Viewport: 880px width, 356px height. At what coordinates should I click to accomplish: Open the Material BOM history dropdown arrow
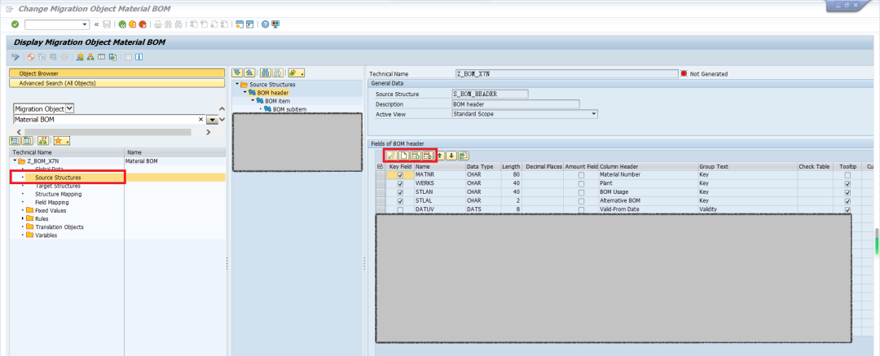click(212, 120)
